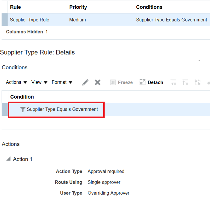Image resolution: width=210 pixels, height=198 pixels.
Task: Click the Detach table icon
Action: click(142, 82)
